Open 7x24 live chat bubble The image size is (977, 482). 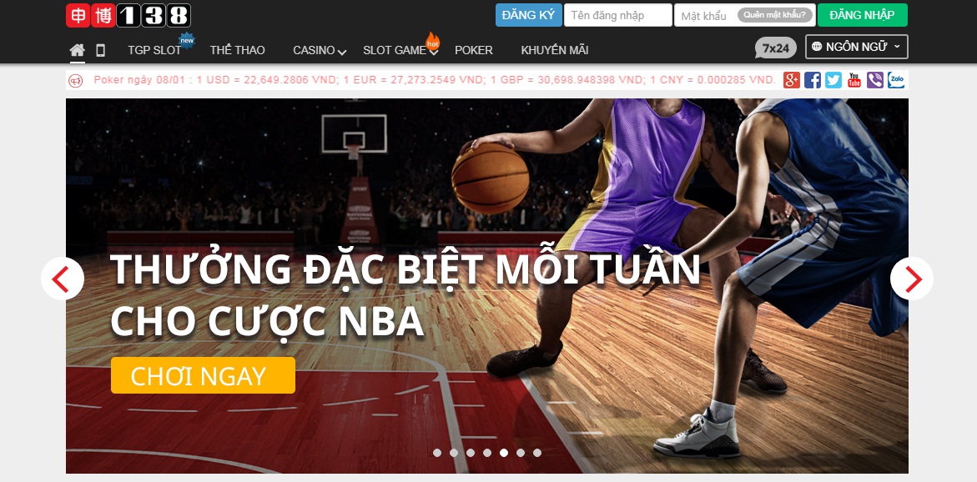pyautogui.click(x=776, y=48)
